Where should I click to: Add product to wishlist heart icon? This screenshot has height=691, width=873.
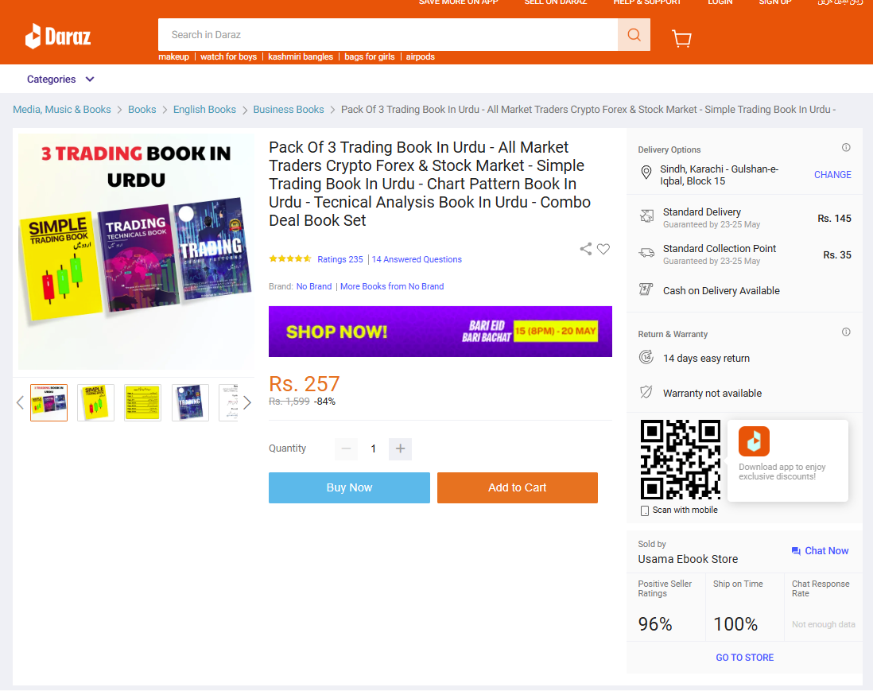click(603, 249)
